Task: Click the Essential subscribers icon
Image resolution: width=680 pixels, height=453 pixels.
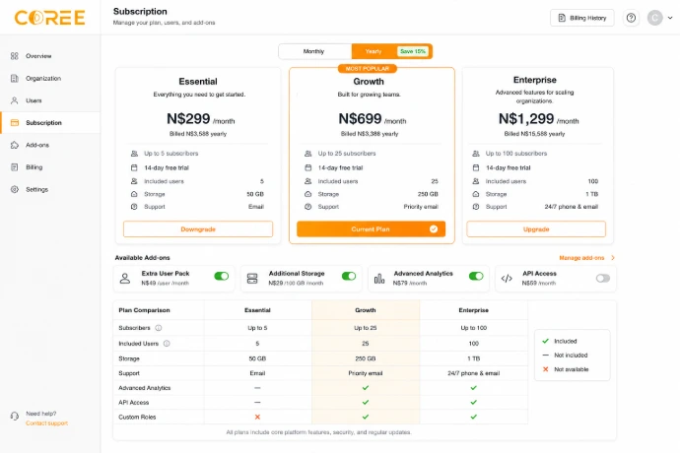Action: pyautogui.click(x=134, y=154)
